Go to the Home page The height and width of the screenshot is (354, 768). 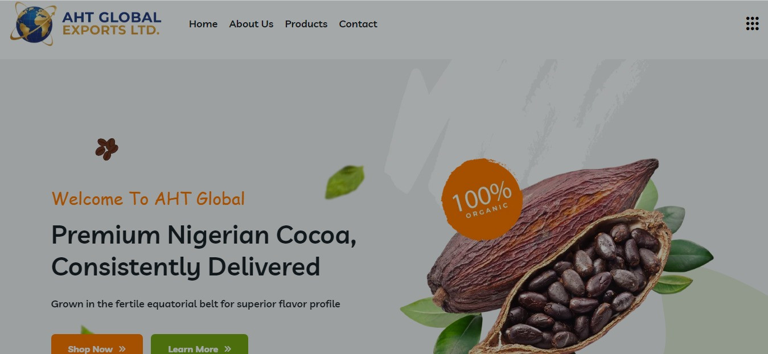coord(203,24)
